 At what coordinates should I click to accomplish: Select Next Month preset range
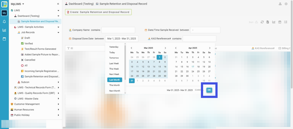coord(115,91)
